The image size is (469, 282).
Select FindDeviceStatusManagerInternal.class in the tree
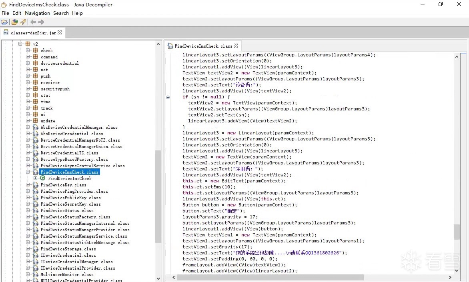point(85,223)
